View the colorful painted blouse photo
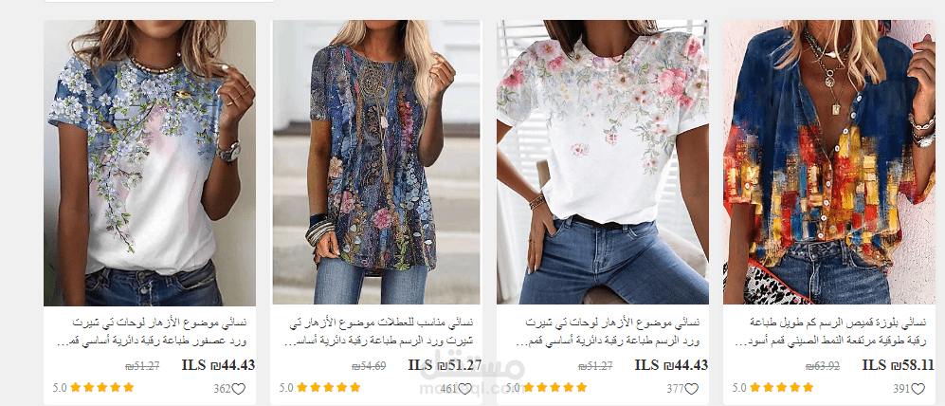 click(829, 163)
